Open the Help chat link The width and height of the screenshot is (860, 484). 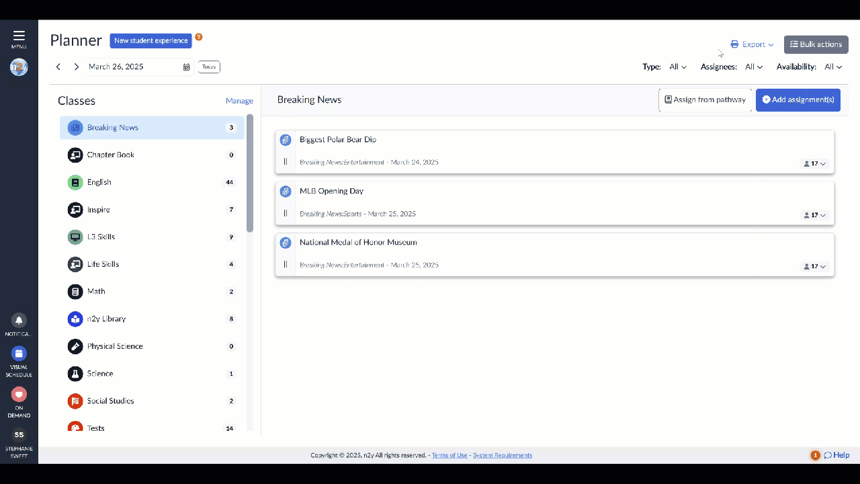[836, 455]
